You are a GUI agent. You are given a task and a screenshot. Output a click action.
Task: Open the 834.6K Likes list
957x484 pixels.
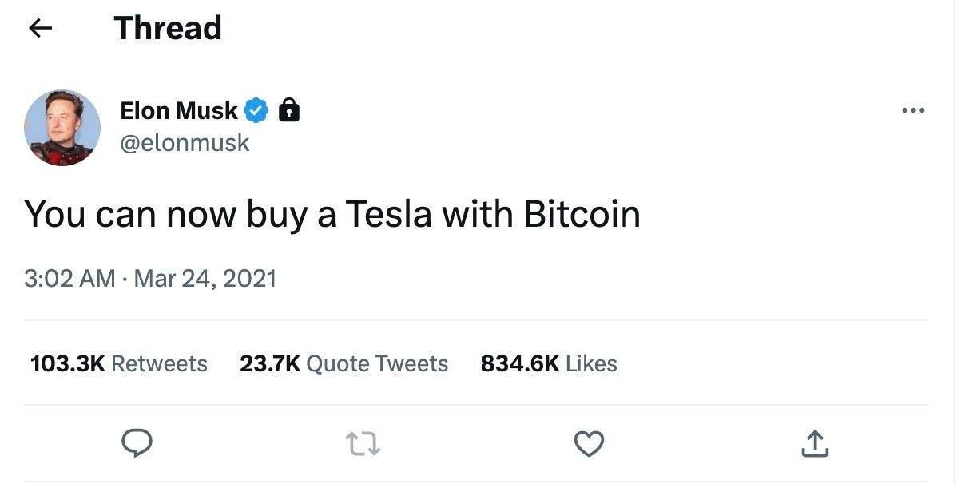548,363
